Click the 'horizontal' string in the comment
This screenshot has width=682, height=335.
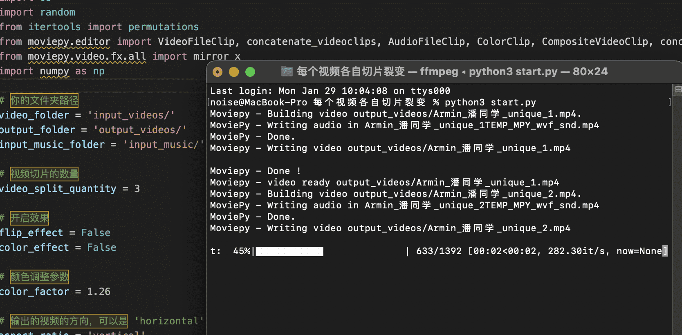[169, 321]
